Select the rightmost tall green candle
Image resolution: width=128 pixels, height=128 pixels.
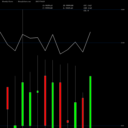[90, 102]
